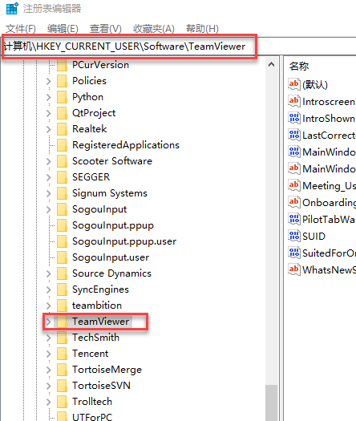Select the PCurVersion folder icon
Screen dimensions: 356x421
(62, 65)
